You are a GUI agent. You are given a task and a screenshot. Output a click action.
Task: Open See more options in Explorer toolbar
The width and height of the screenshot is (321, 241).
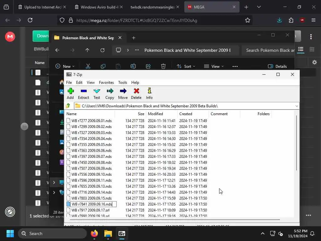pos(235,66)
